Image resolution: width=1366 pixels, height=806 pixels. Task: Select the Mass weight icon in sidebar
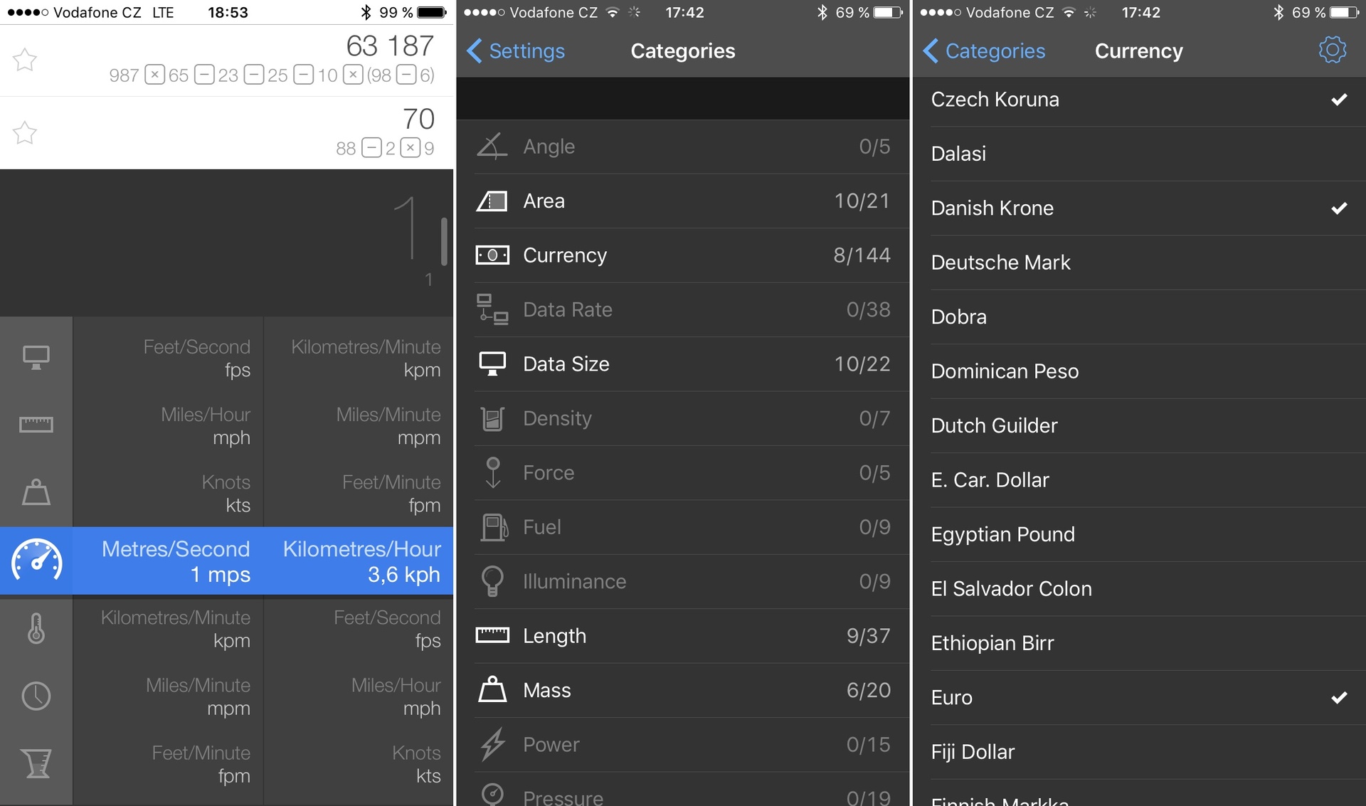(x=36, y=492)
